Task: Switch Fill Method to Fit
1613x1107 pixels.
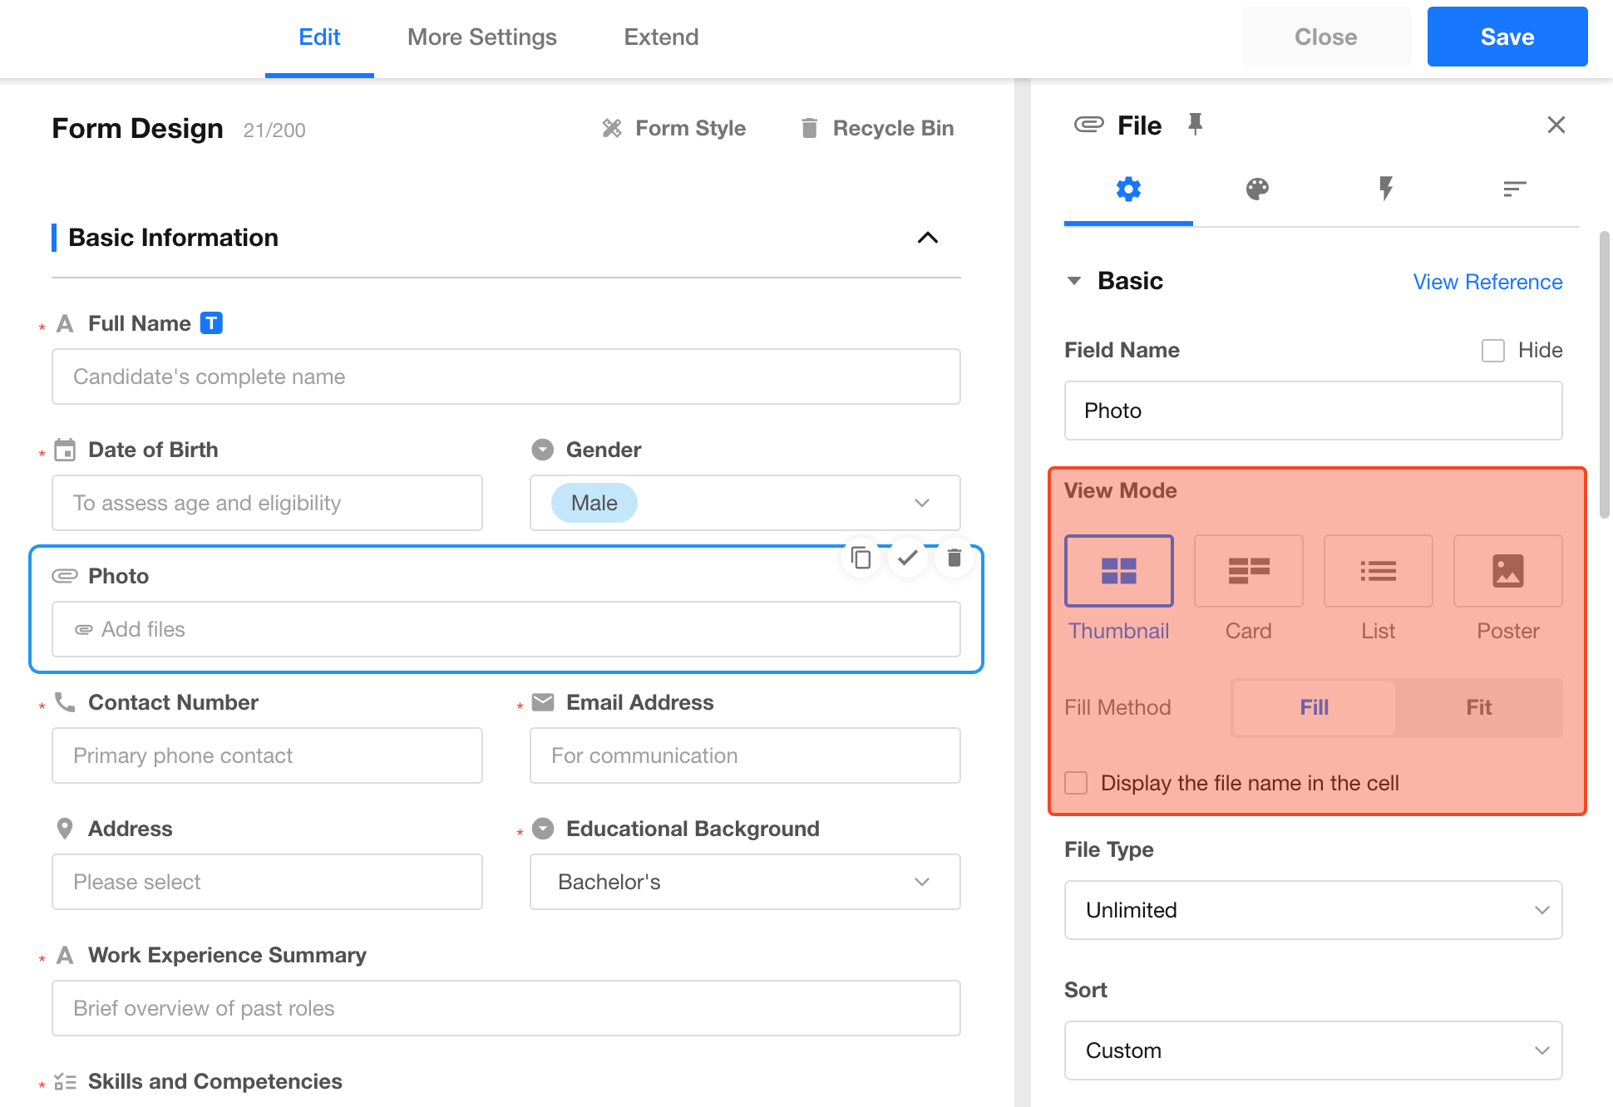Action: [1478, 707]
